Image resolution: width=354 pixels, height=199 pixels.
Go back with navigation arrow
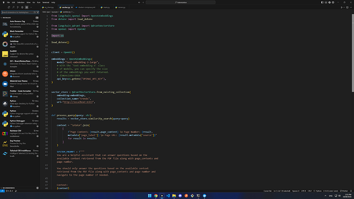pyautogui.click(x=139, y=2)
